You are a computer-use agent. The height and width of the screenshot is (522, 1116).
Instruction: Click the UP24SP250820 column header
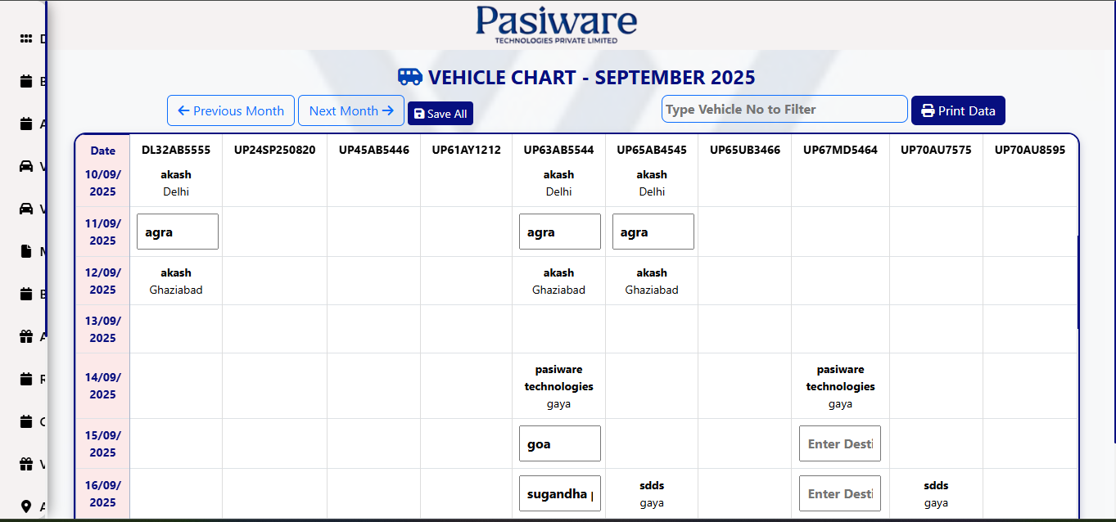point(274,150)
